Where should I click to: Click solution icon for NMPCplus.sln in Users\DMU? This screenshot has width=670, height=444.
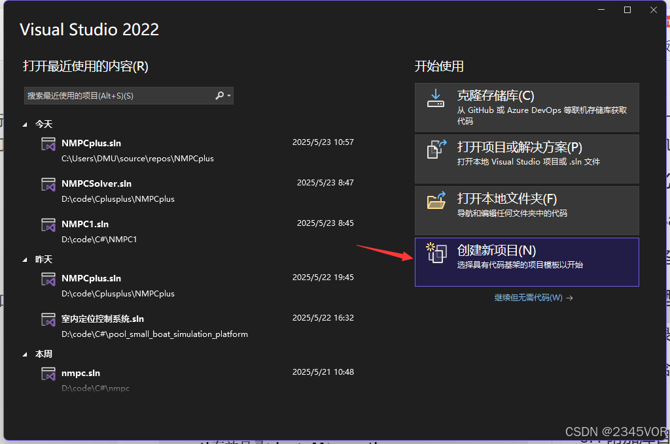[48, 144]
